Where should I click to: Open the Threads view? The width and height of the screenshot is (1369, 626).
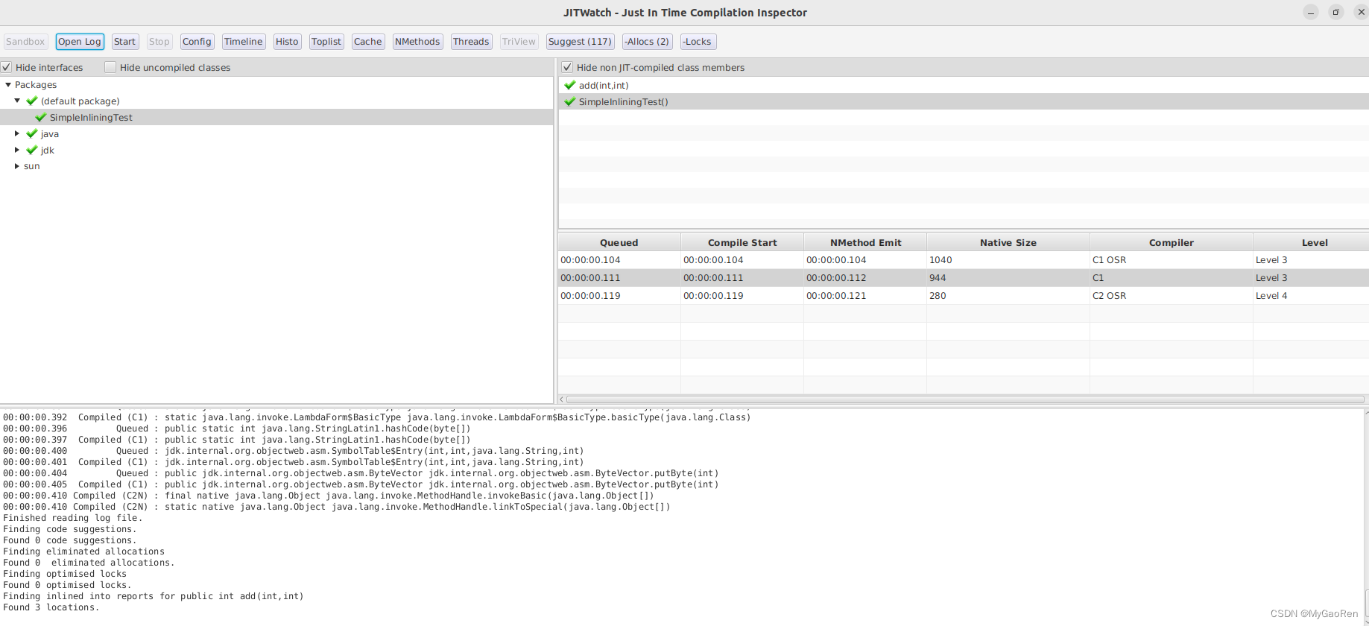[x=471, y=42]
